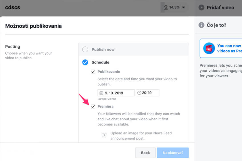Open the time selector showing 20:19
Screen dimensions: 242x161
click(147, 93)
